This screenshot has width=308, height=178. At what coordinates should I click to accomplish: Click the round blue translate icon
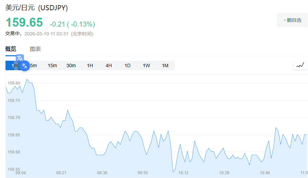click(x=24, y=65)
